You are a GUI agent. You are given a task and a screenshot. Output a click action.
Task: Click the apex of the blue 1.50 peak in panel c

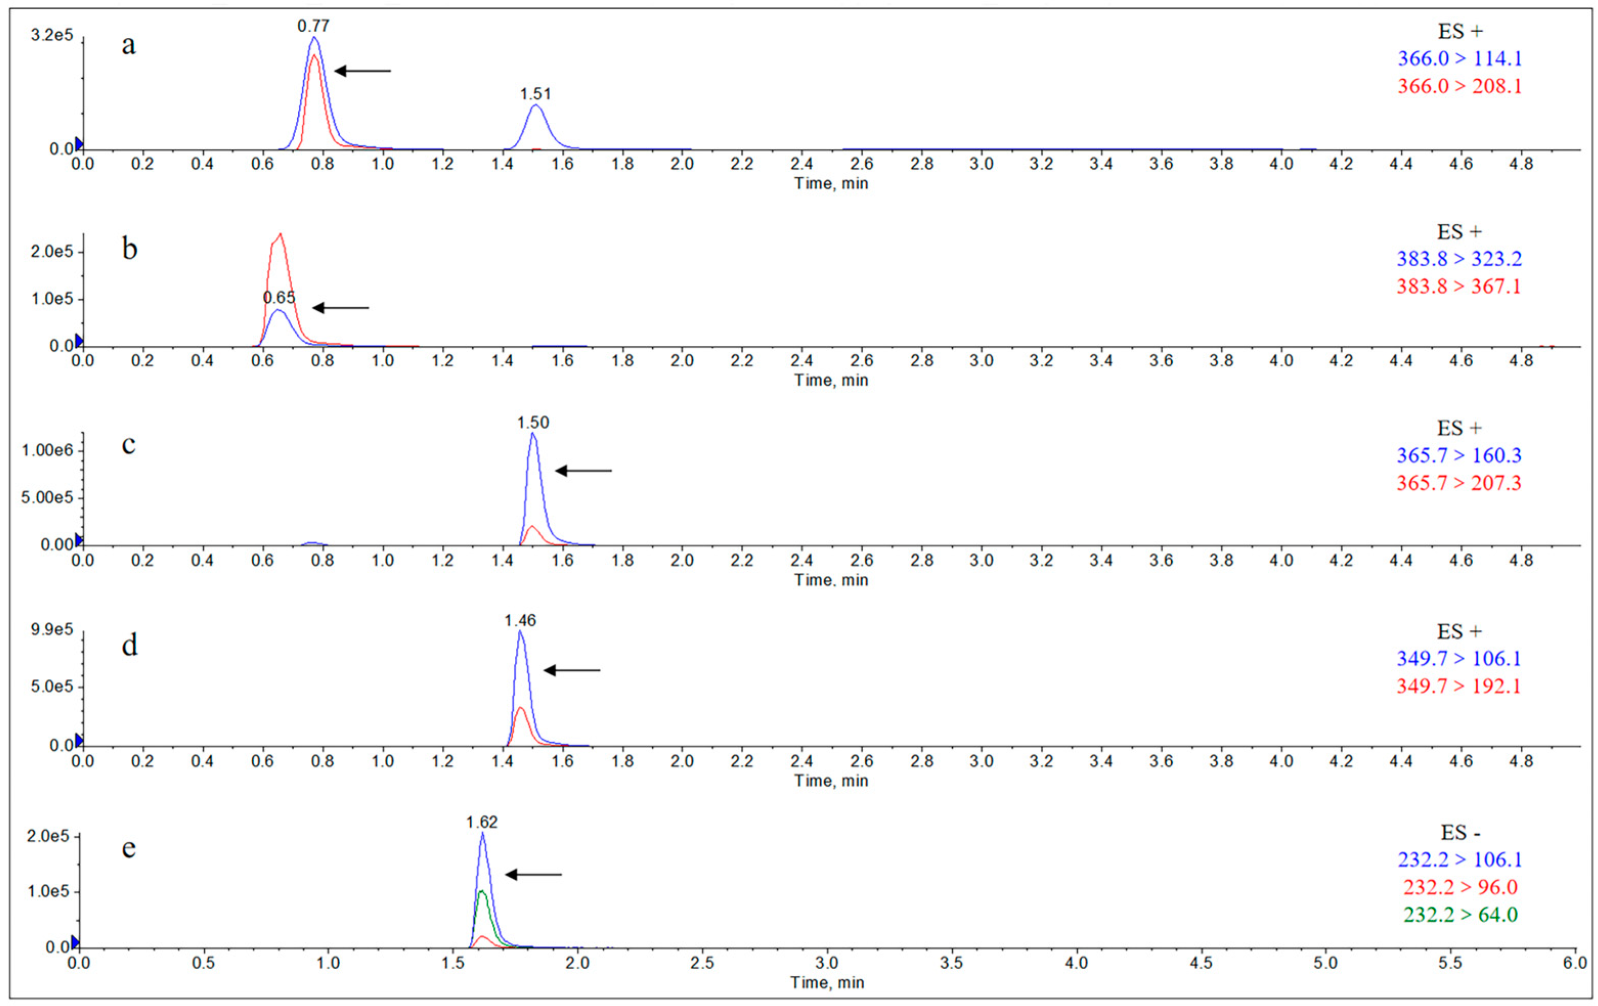click(533, 433)
